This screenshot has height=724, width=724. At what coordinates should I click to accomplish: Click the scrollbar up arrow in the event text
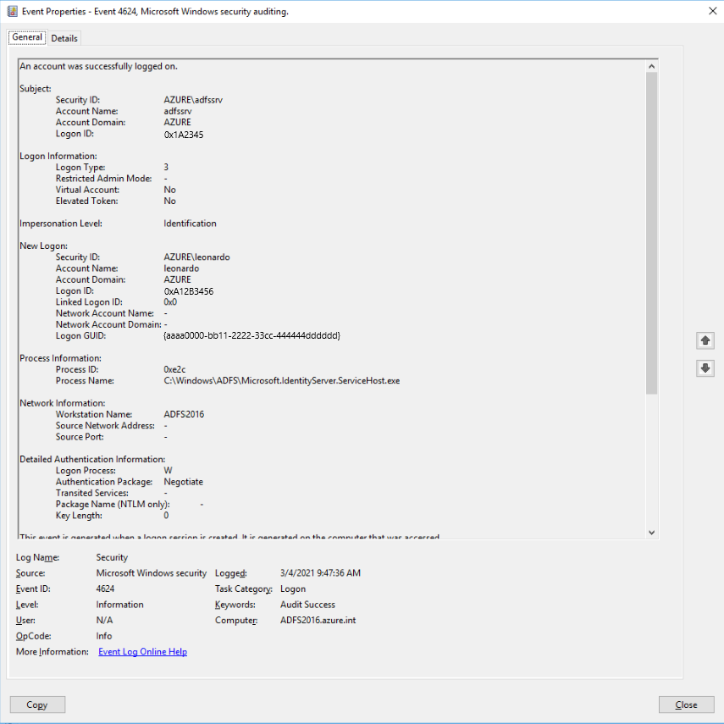(652, 64)
